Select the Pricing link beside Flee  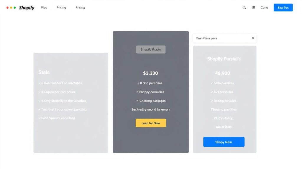[x=61, y=8]
